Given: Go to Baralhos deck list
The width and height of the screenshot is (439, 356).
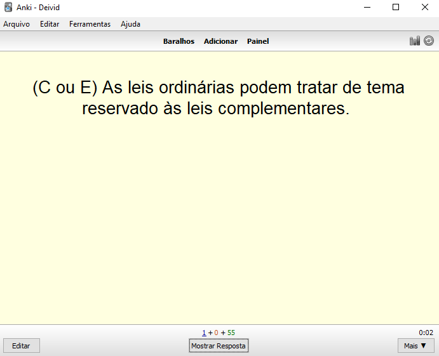Looking at the screenshot, I should 179,41.
